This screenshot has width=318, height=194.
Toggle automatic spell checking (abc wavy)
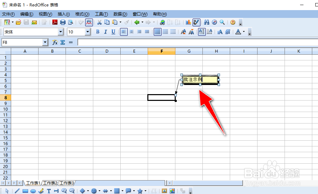tap(89, 22)
